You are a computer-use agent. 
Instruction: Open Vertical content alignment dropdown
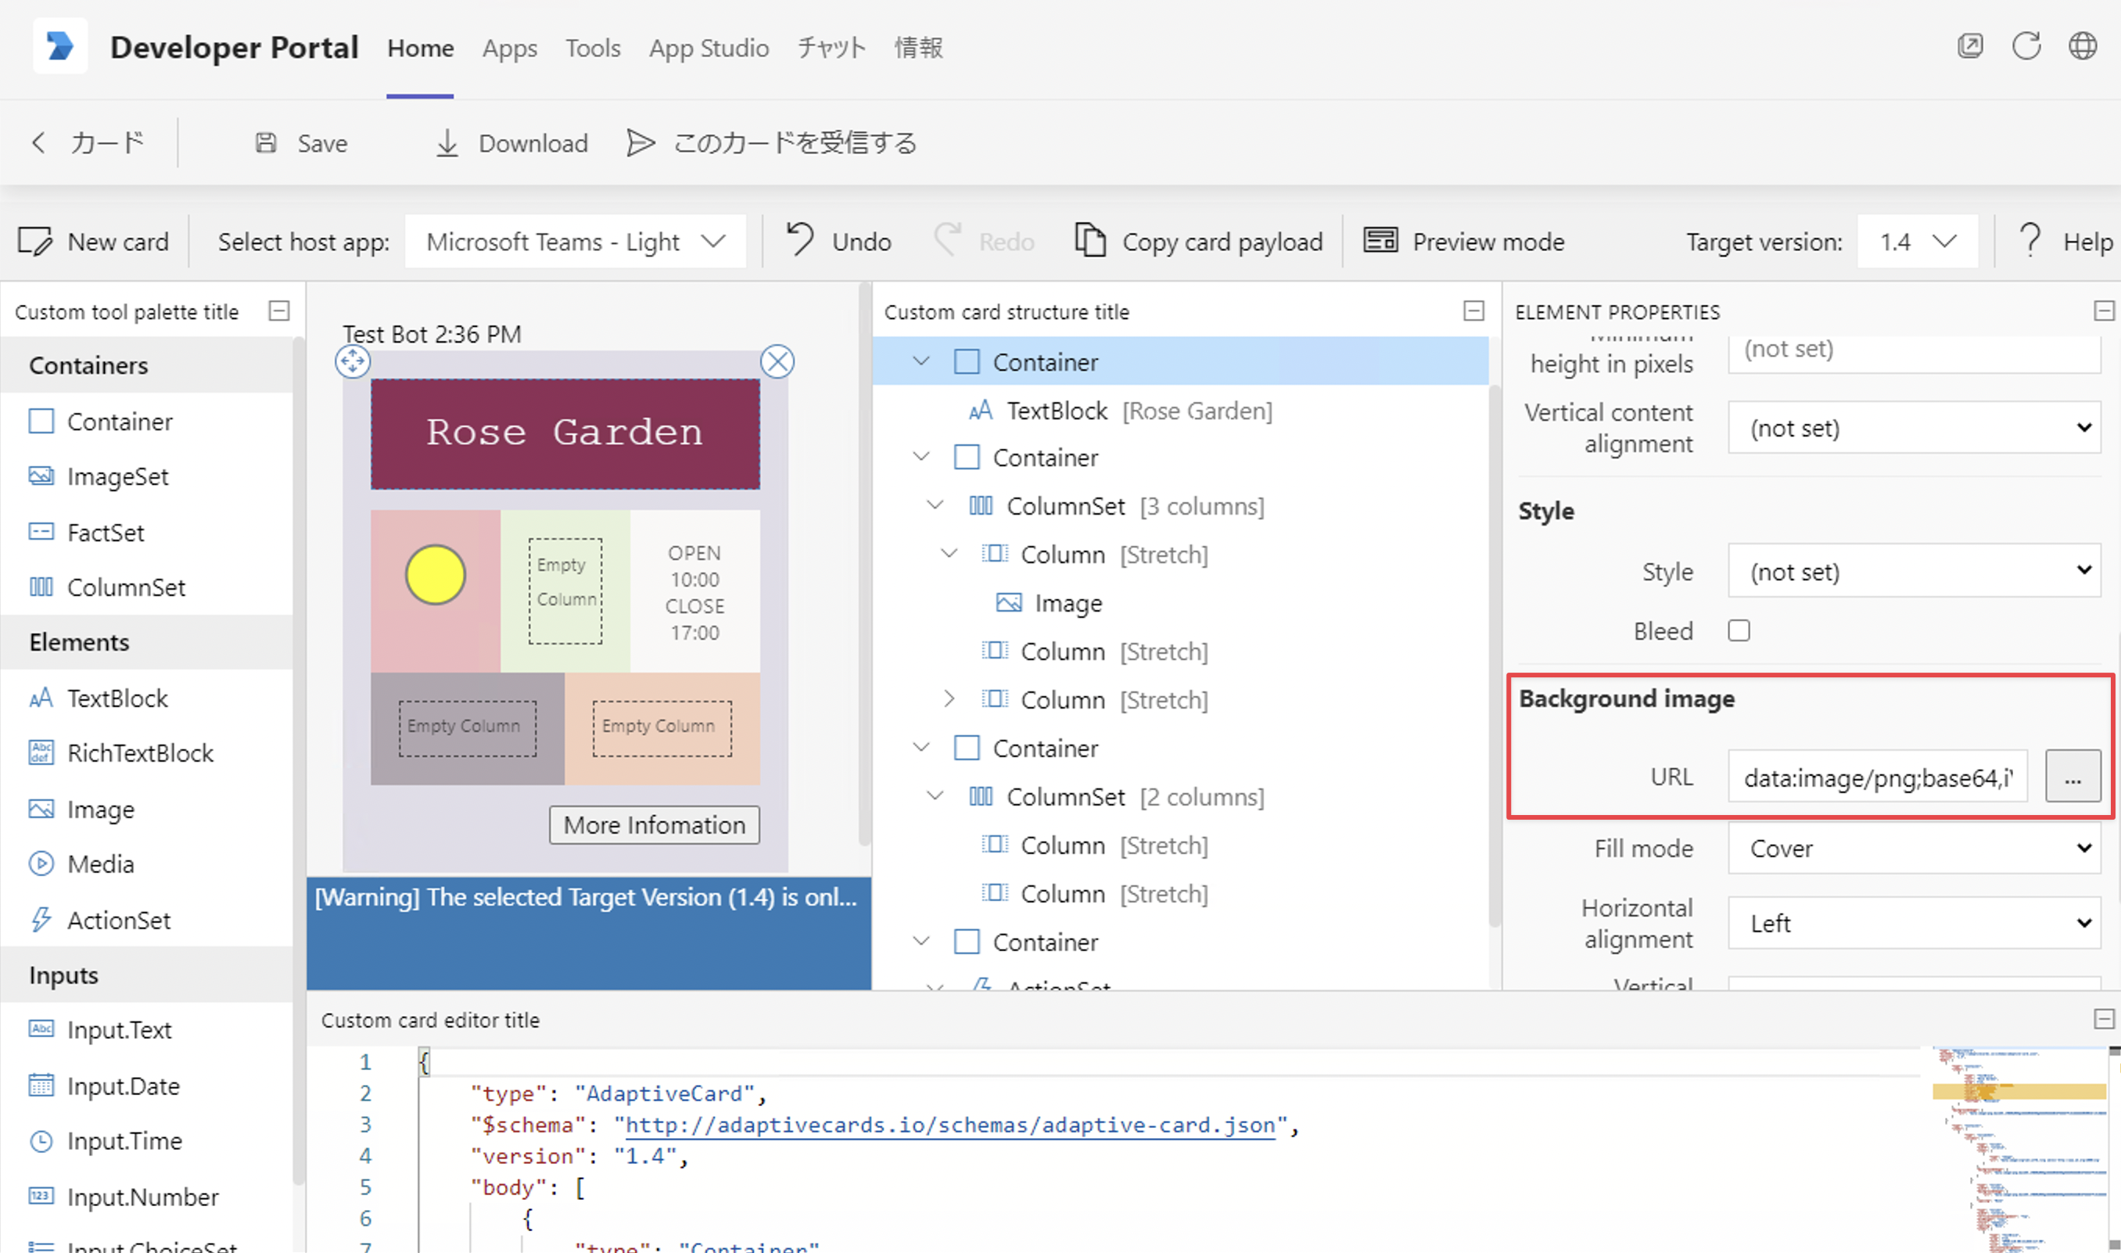[x=1914, y=428]
